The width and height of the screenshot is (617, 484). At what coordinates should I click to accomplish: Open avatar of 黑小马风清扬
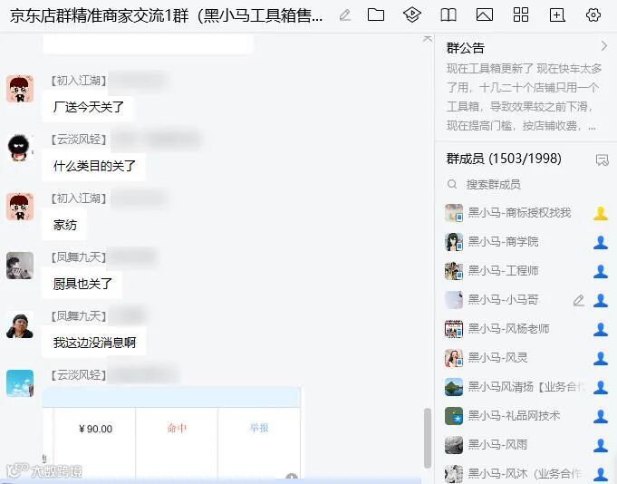[x=454, y=387]
